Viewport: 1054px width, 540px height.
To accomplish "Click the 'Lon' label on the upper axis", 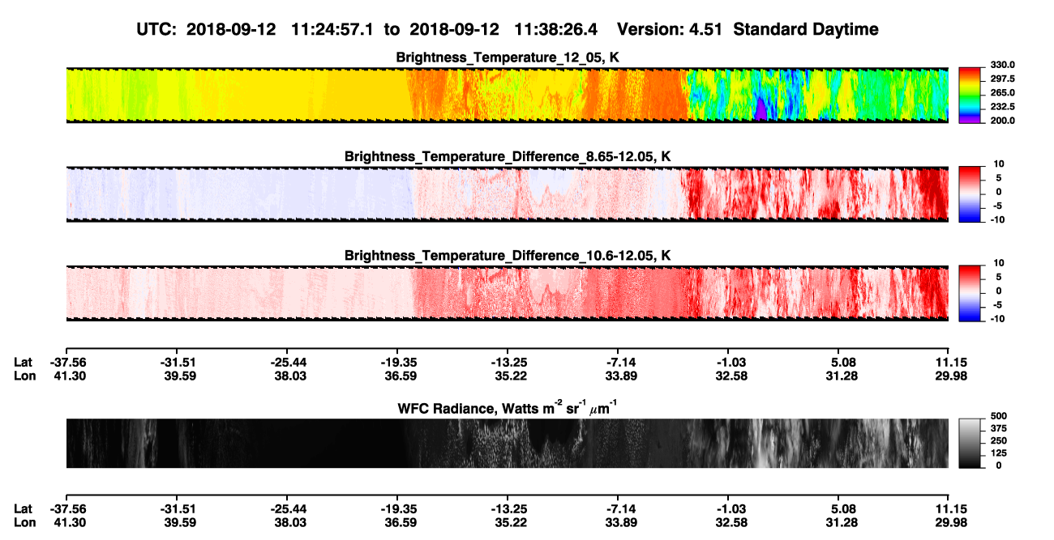I will (x=24, y=376).
